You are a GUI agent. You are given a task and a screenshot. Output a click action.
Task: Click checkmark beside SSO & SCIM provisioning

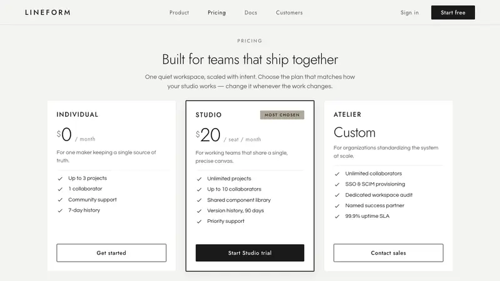click(x=337, y=184)
